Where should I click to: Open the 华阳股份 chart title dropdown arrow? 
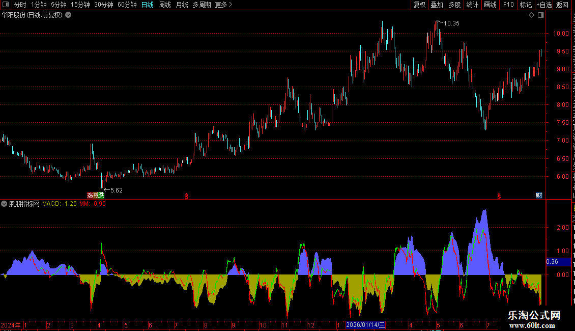click(68, 15)
